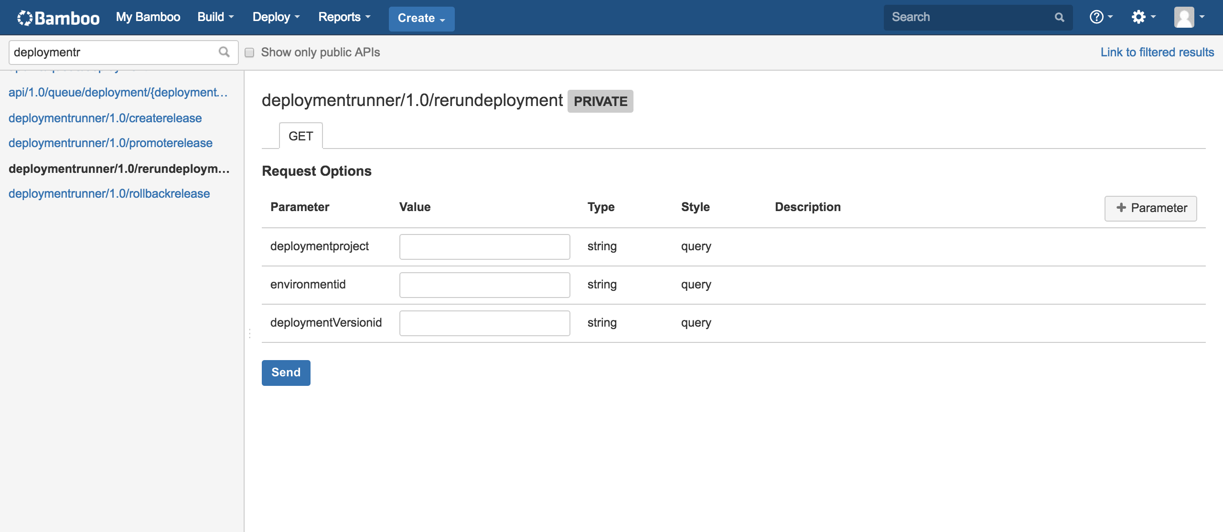This screenshot has height=532, width=1223.
Task: Select the GET method tab
Action: pyautogui.click(x=300, y=136)
